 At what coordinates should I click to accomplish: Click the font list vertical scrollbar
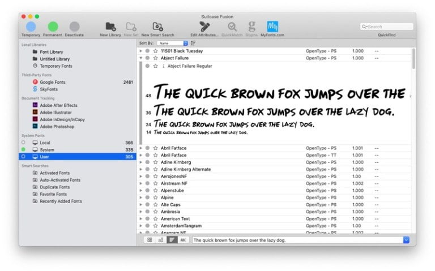pos(413,59)
